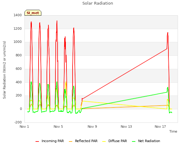This screenshot has height=147, width=196.
Task: Click the Time axis title
Action: pos(173,131)
